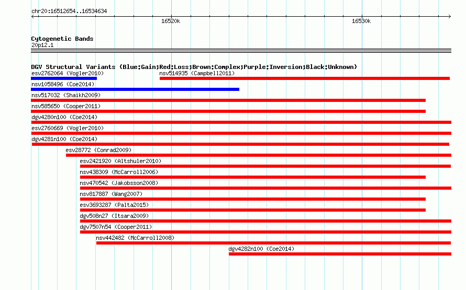Open the nsv442482 (McCarroll2008) label
Image resolution: width=466 pixels, height=290 pixels.
point(135,238)
